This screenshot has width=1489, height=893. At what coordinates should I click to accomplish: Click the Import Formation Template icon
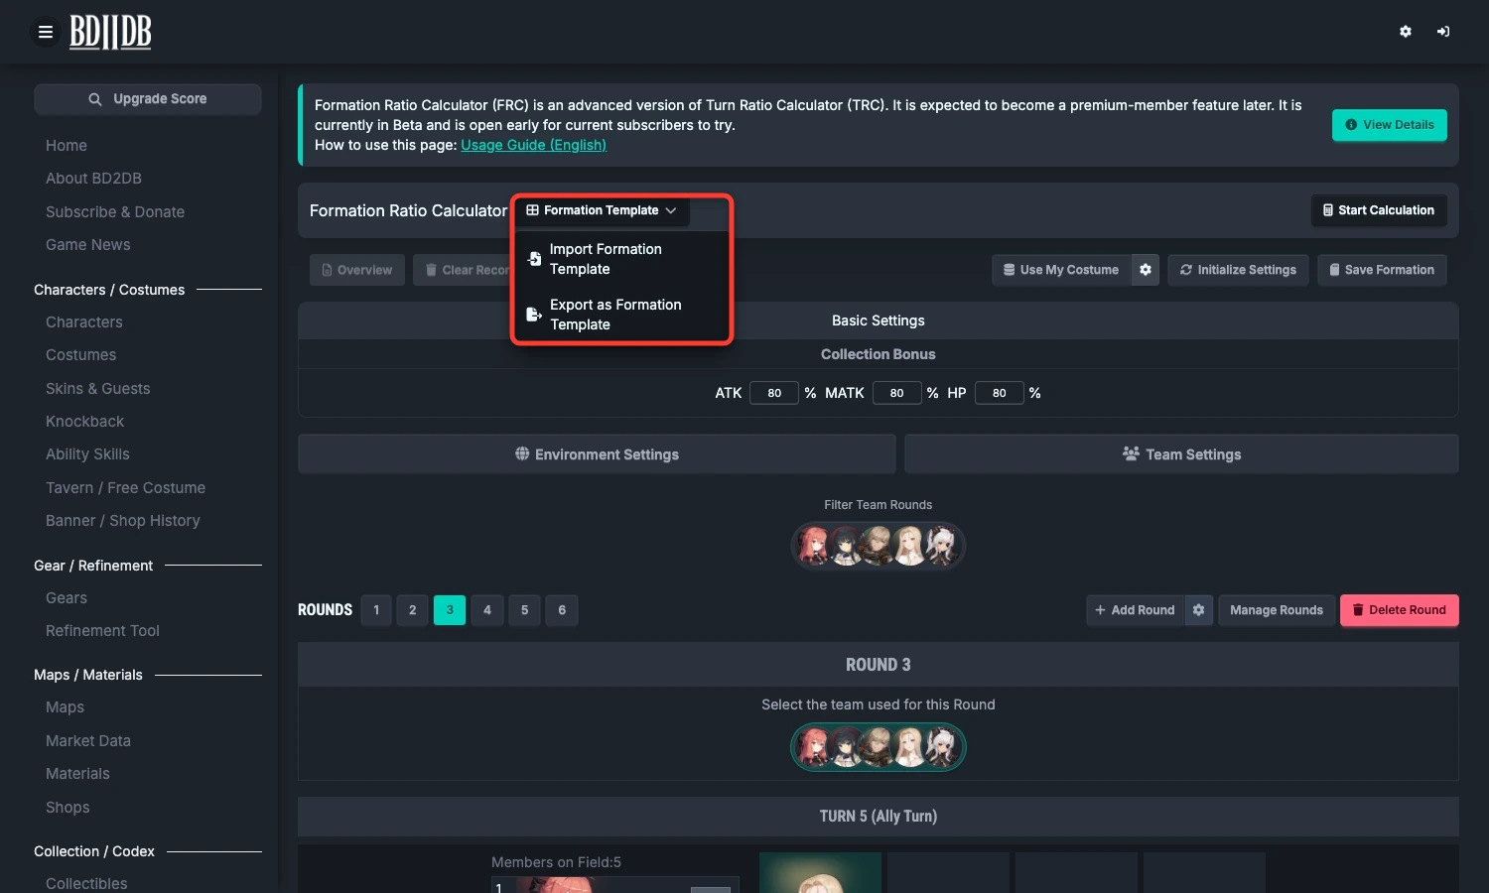click(534, 259)
